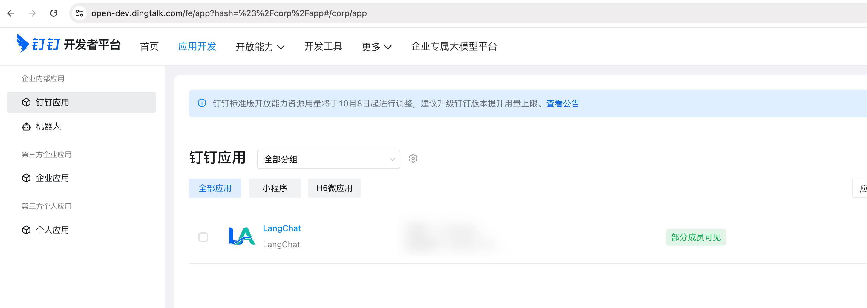Click the gear icon beside the group dropdown
Viewport: 867px width, 308px height.
click(x=413, y=159)
